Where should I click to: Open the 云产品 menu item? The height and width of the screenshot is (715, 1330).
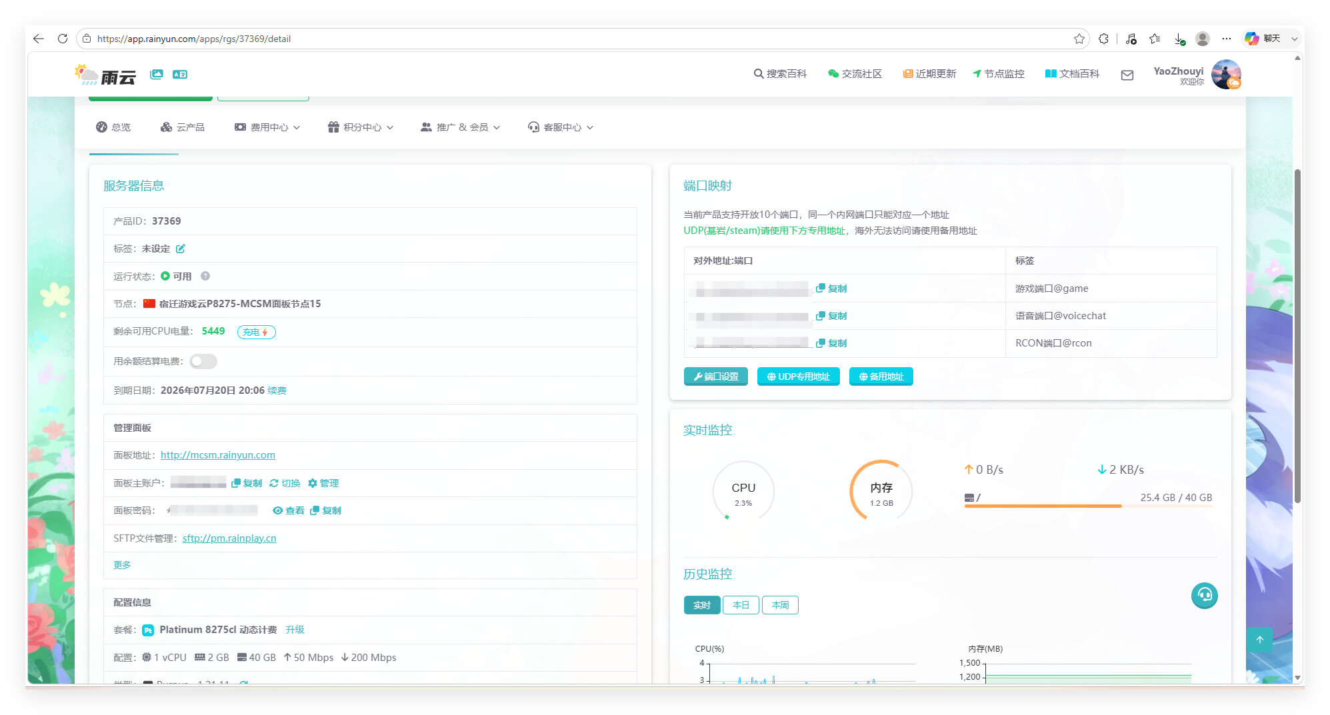tap(183, 127)
